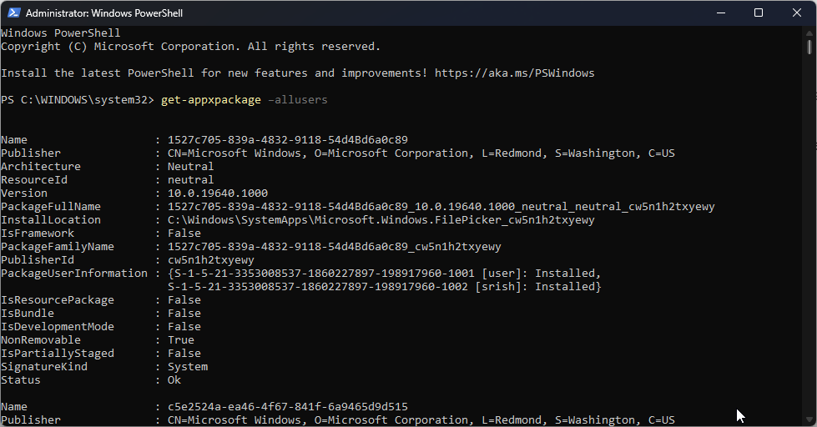Click the get-appxpackage command text

tap(211, 100)
